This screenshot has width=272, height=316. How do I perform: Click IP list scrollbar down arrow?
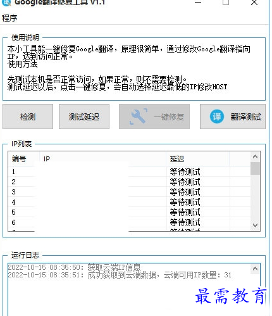255,225
